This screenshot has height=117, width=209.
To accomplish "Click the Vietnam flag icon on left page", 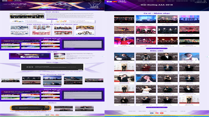I will pyautogui.click(x=10, y=1).
